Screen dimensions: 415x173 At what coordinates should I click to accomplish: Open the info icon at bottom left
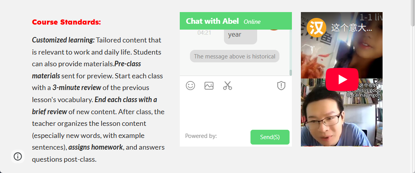[x=18, y=156]
